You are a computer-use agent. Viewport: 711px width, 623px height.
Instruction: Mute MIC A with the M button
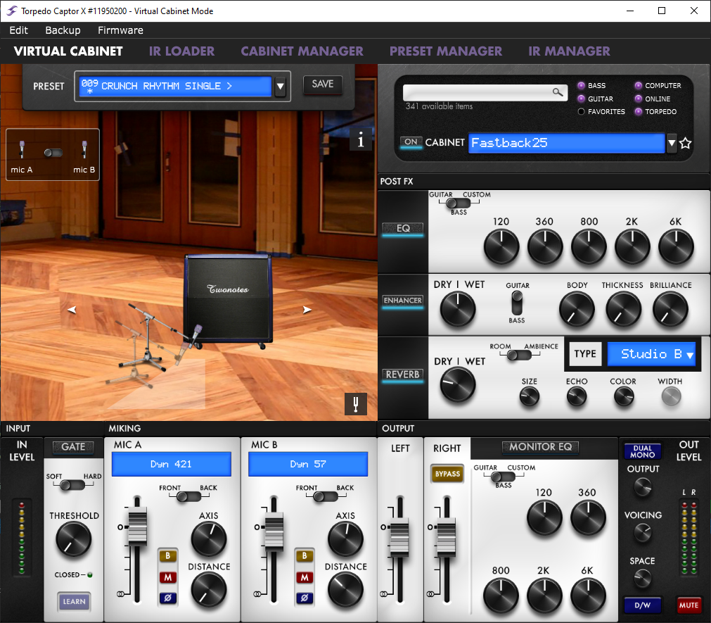[x=168, y=577]
